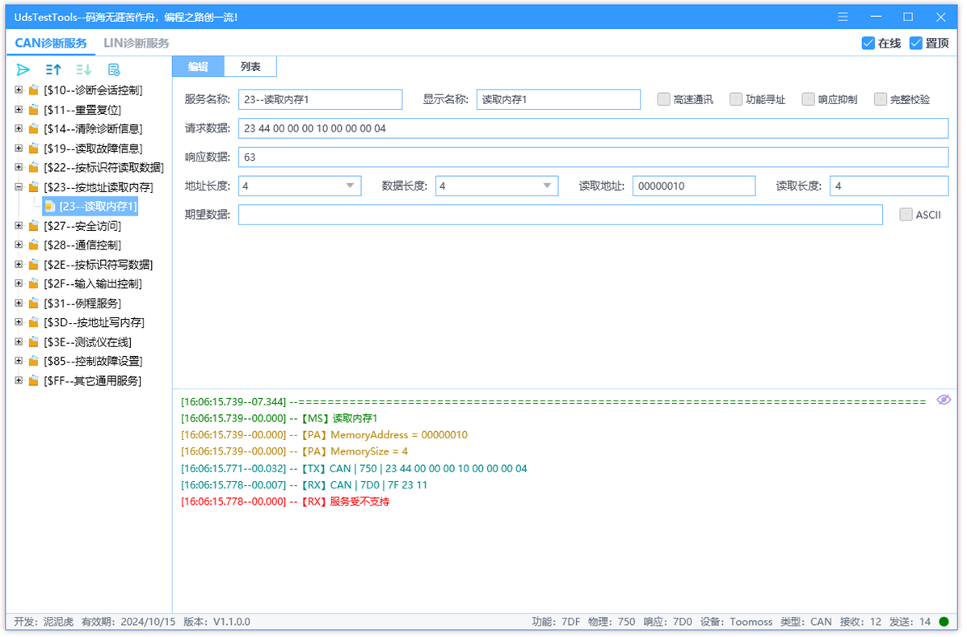Click 设备: Toomoss in status bar
Image resolution: width=967 pixels, height=637 pixels.
coord(736,622)
